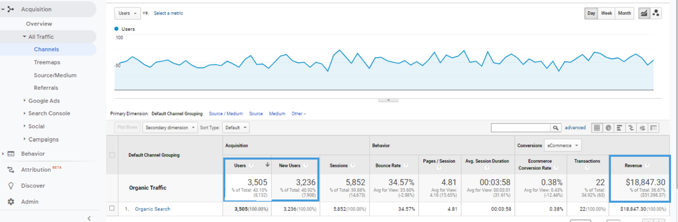Toggle the select-all header checkbox
This screenshot has height=222, width=678.
[x=112, y=155]
